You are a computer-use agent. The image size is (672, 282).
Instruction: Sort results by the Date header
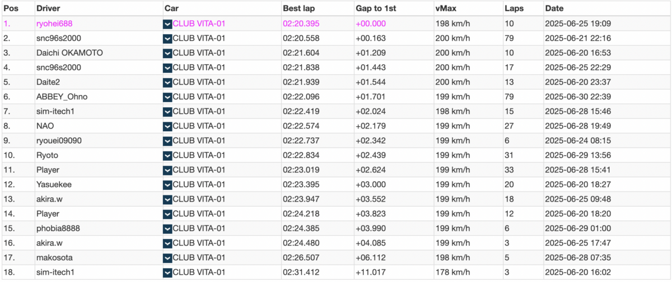(554, 9)
